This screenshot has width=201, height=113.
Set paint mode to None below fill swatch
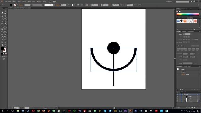[6, 54]
